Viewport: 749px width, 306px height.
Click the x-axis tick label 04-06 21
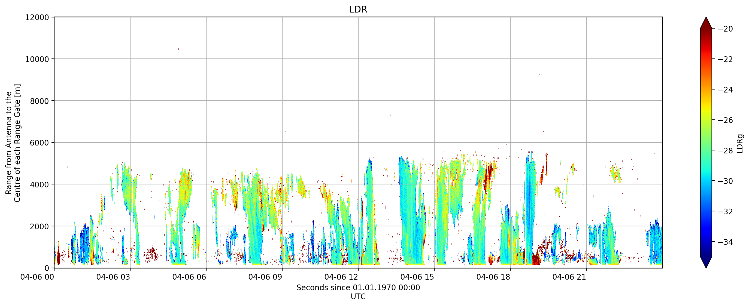point(569,277)
